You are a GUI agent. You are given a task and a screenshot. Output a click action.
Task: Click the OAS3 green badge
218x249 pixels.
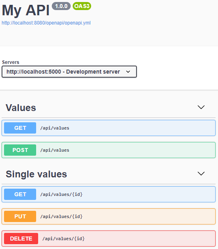click(x=82, y=6)
